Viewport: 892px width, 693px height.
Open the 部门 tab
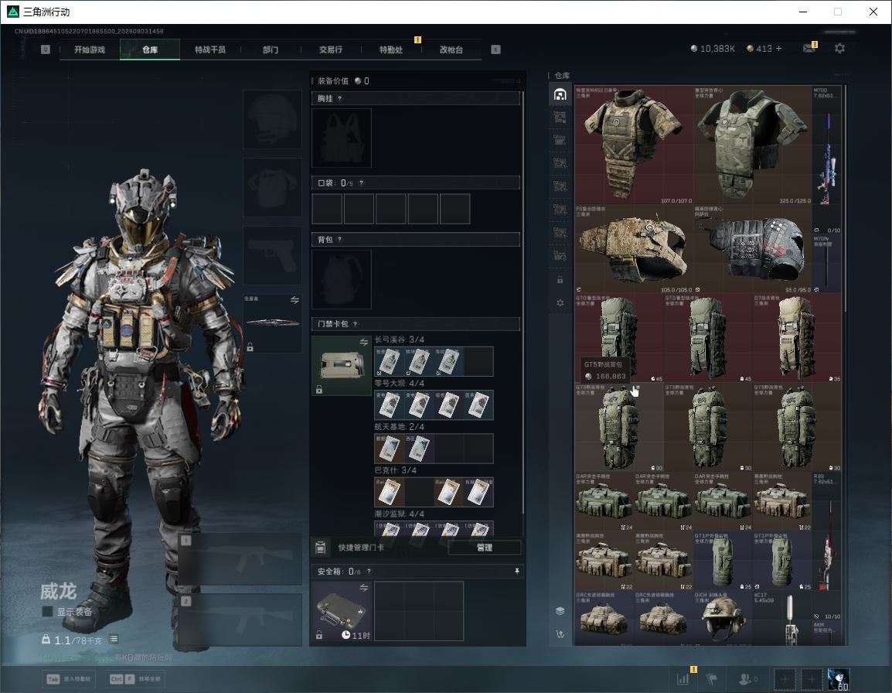tap(271, 49)
